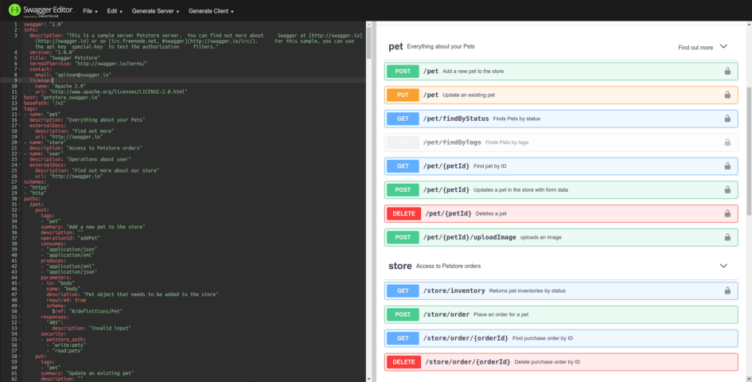Click the 'version: "1.0.0"' line
This screenshot has width=752, height=382.
[x=52, y=53]
